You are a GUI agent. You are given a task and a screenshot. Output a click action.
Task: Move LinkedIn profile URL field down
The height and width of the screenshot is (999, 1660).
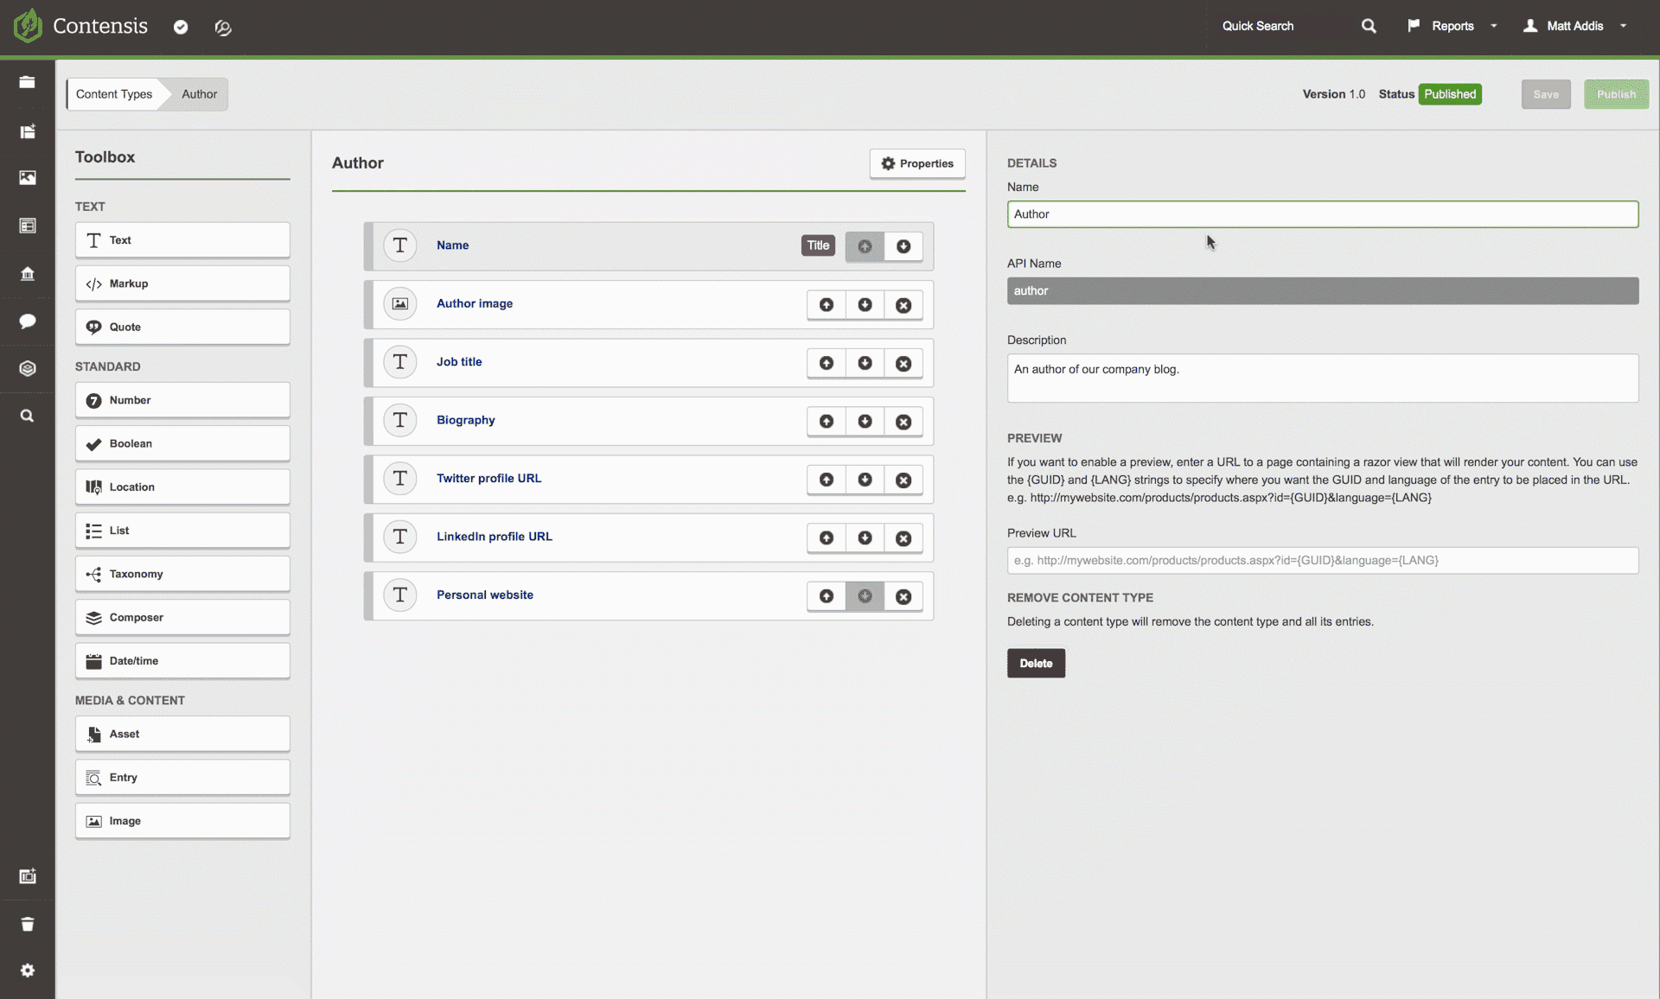pos(865,538)
